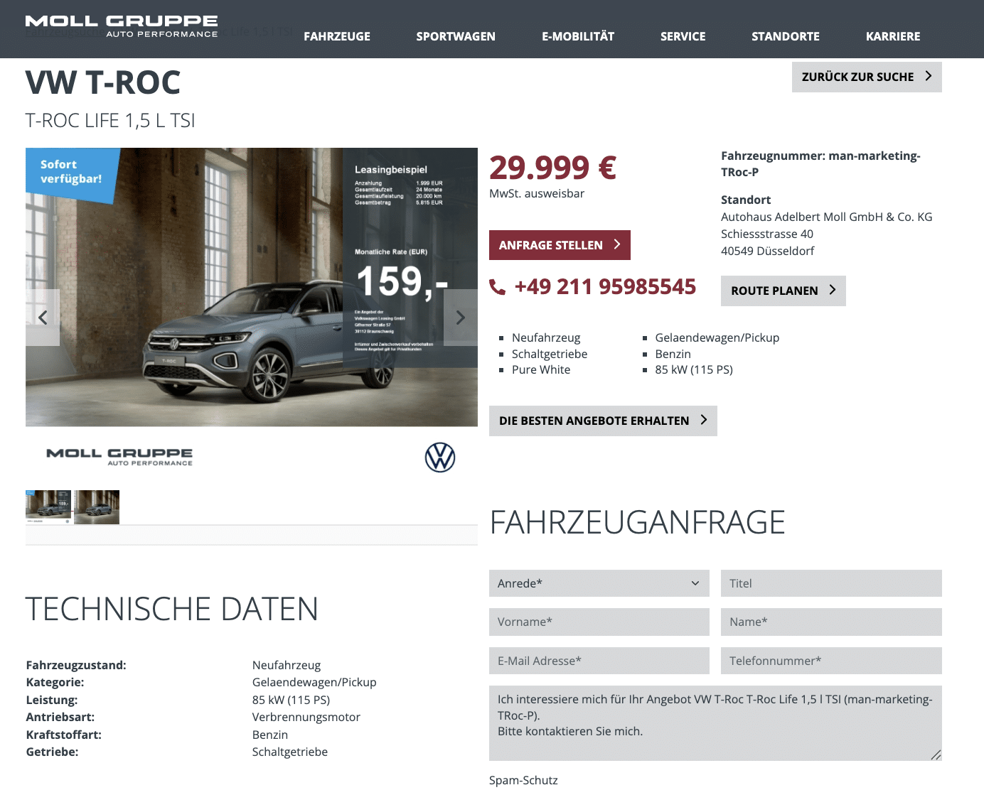Click the Route planen button

click(x=783, y=291)
